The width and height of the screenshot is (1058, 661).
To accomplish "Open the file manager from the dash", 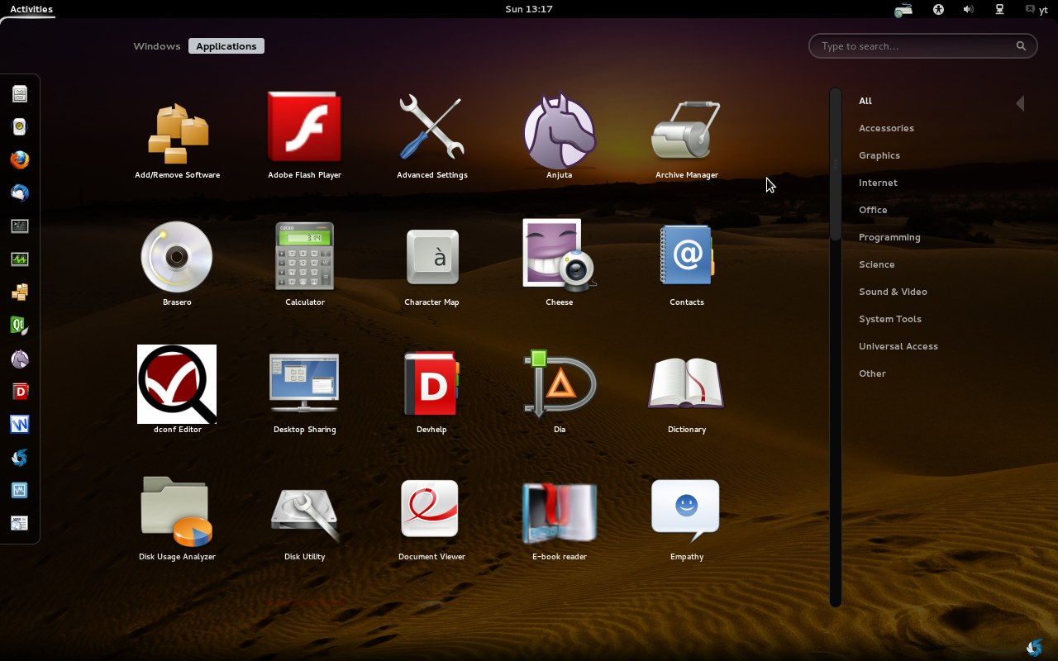I will coord(20,93).
